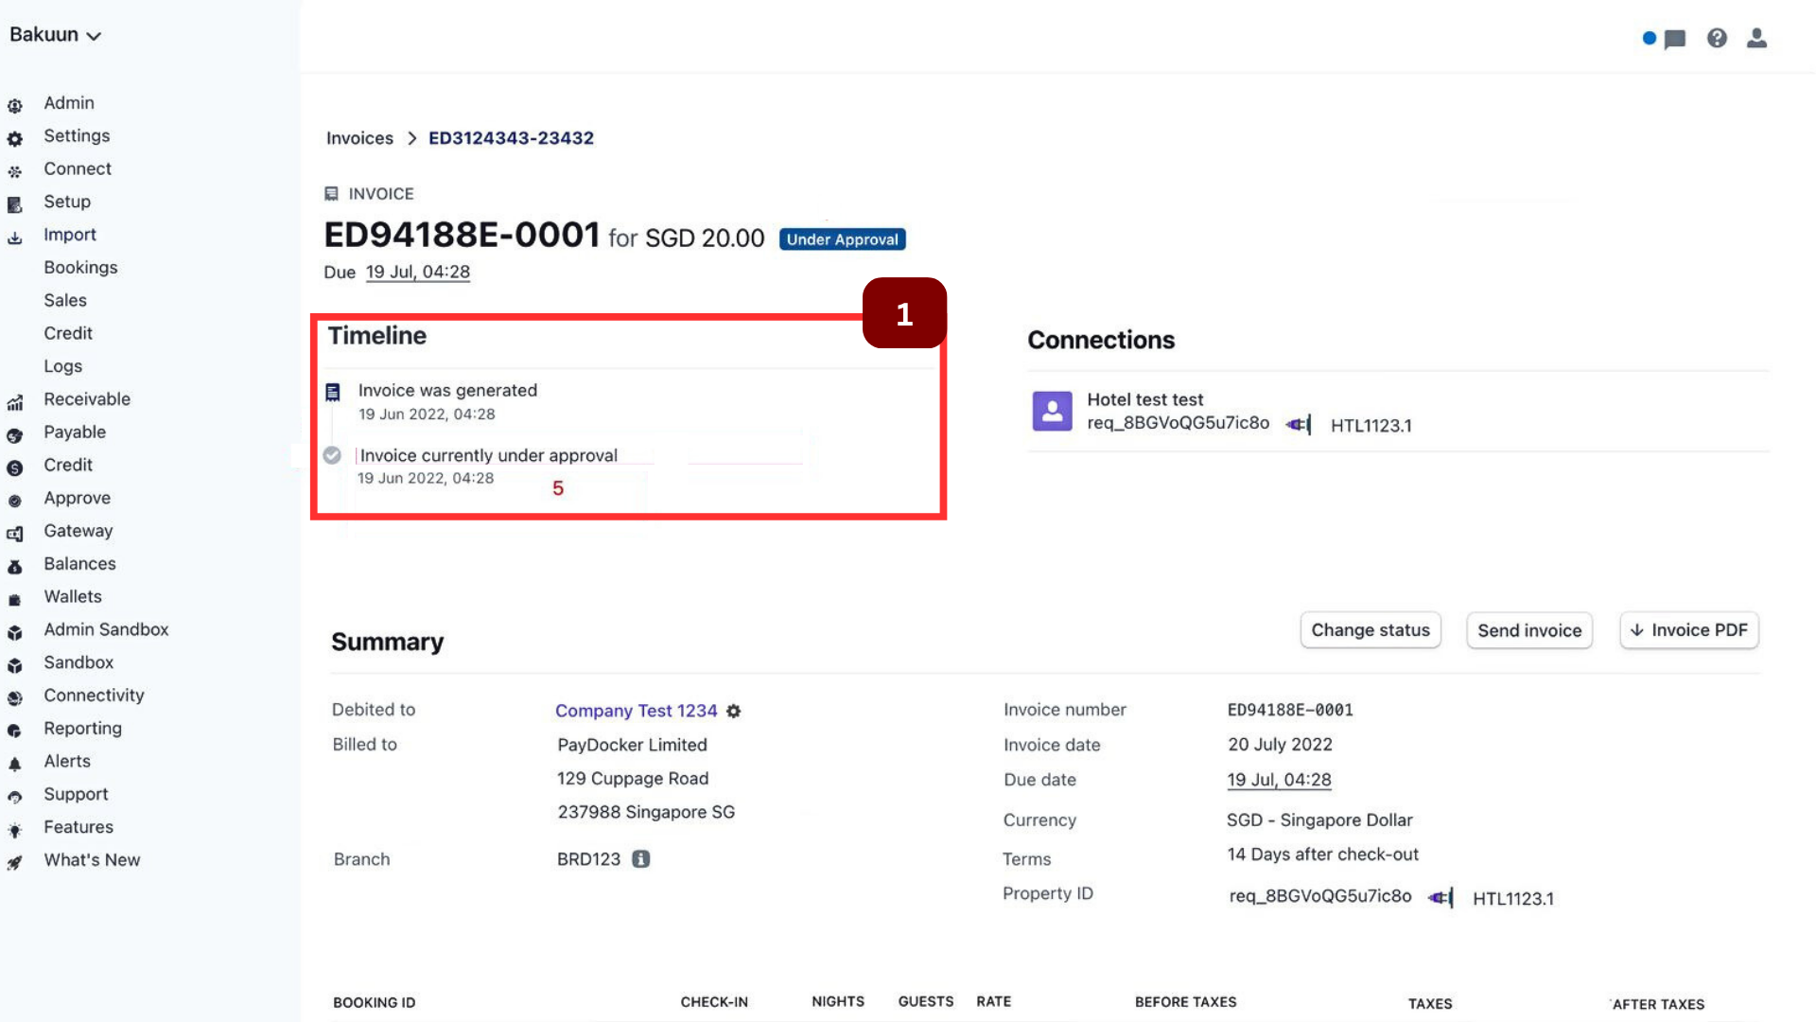Click the Invoice was generated timeline entry

tap(447, 391)
